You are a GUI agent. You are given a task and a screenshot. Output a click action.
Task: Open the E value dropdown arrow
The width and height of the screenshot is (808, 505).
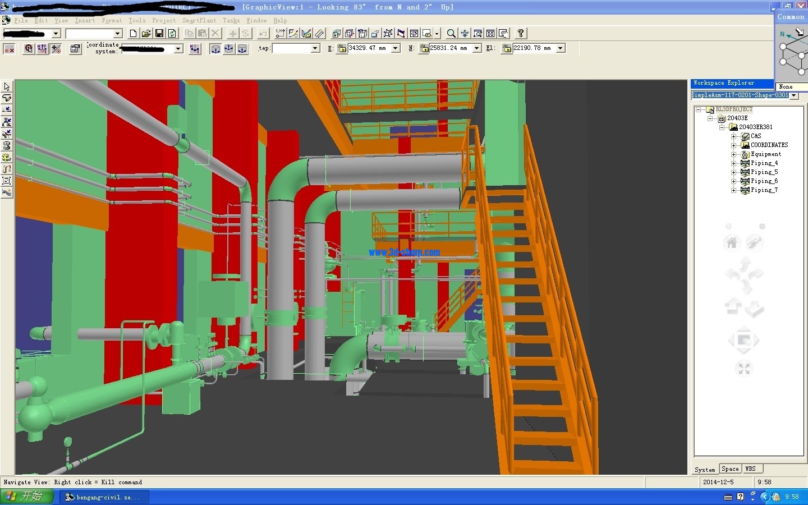pos(396,49)
